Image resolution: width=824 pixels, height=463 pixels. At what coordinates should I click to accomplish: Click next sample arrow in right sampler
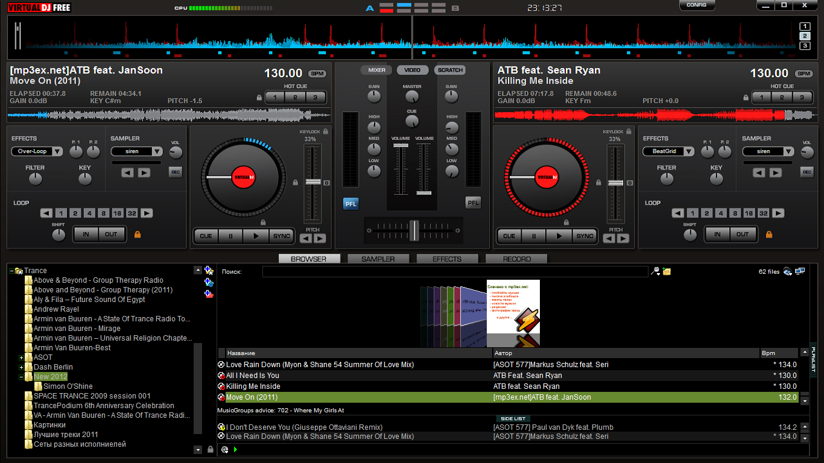tap(775, 172)
